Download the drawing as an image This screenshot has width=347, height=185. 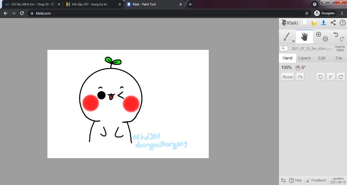[x=324, y=23]
